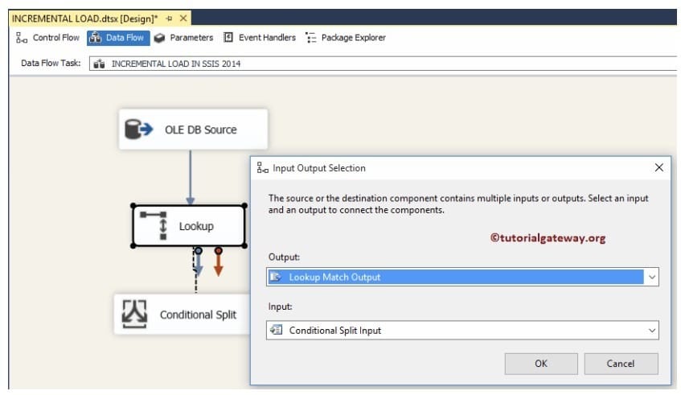Image resolution: width=681 pixels, height=395 pixels.
Task: Click the Data Flow Task package icon
Action: (100, 64)
